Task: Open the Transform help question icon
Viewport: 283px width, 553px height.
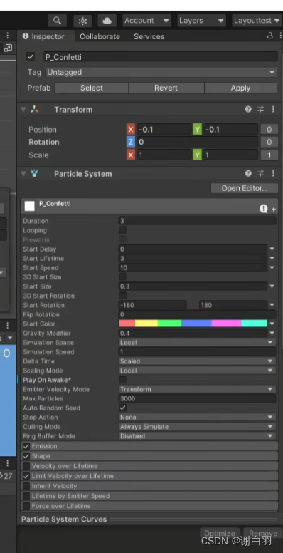Action: [248, 109]
